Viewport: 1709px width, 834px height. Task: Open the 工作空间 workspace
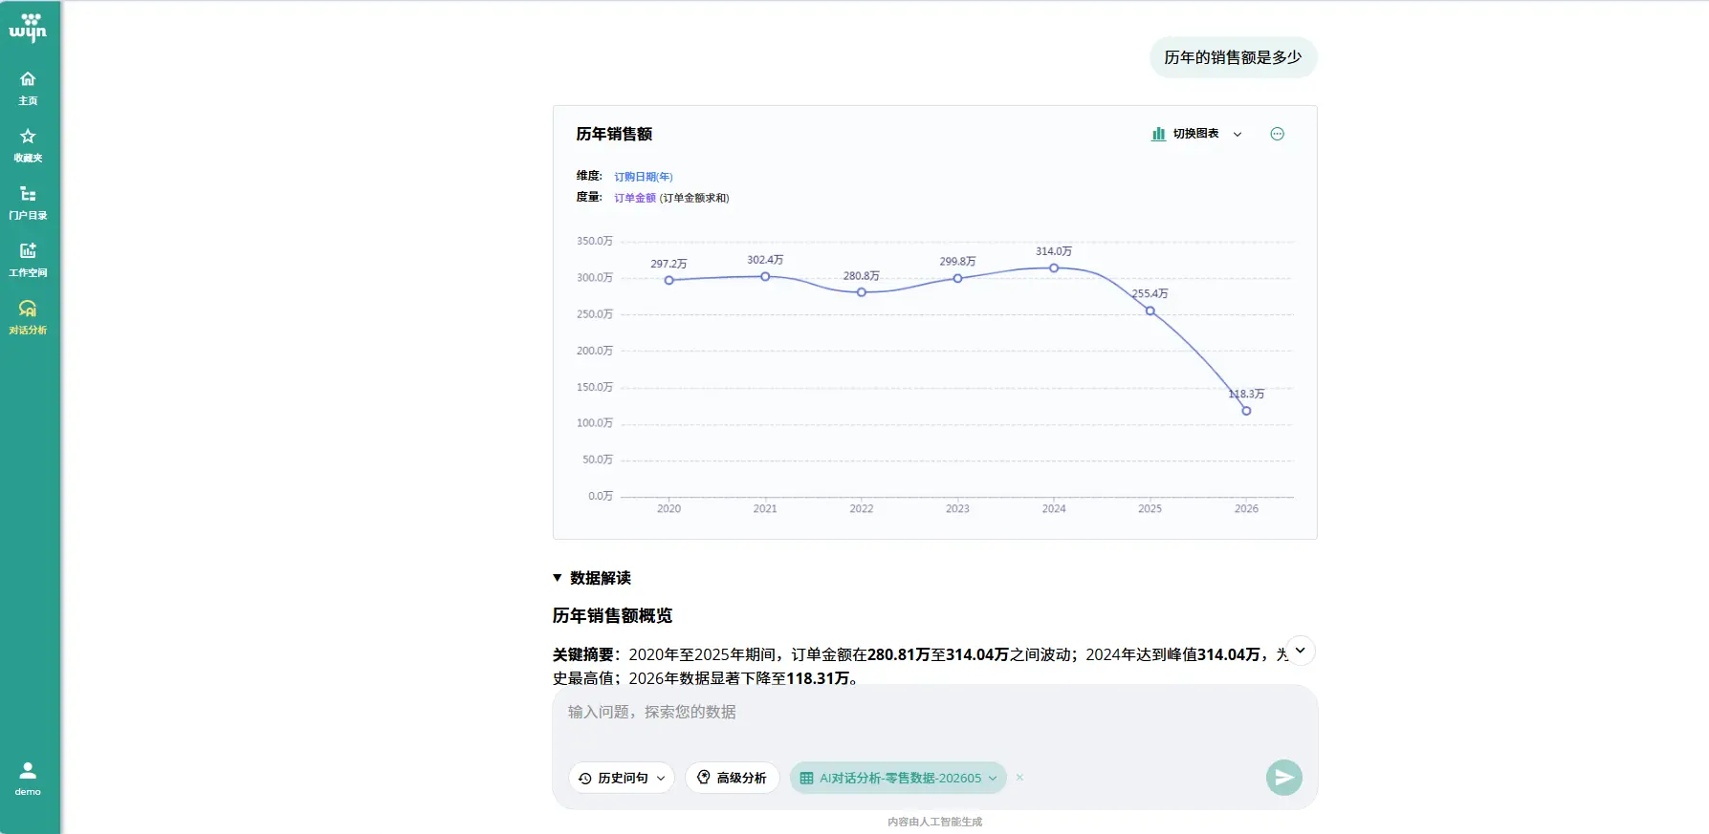click(28, 259)
